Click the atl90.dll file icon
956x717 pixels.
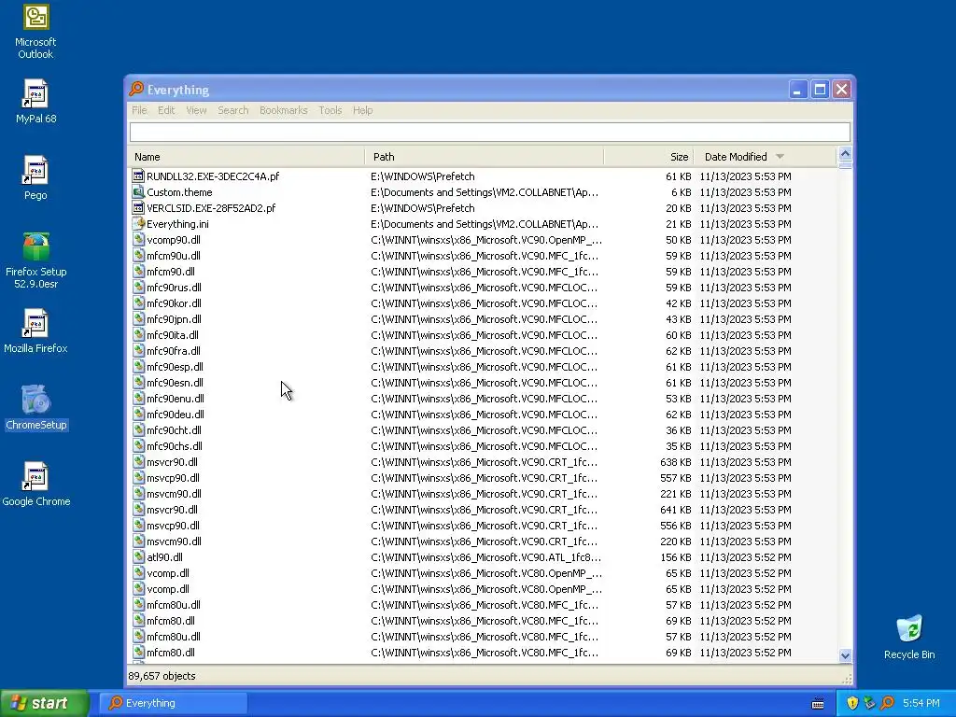138,556
